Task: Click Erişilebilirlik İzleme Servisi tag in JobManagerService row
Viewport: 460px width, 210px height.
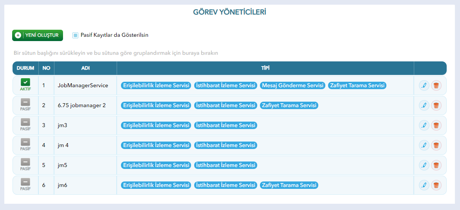Action: (x=156, y=86)
